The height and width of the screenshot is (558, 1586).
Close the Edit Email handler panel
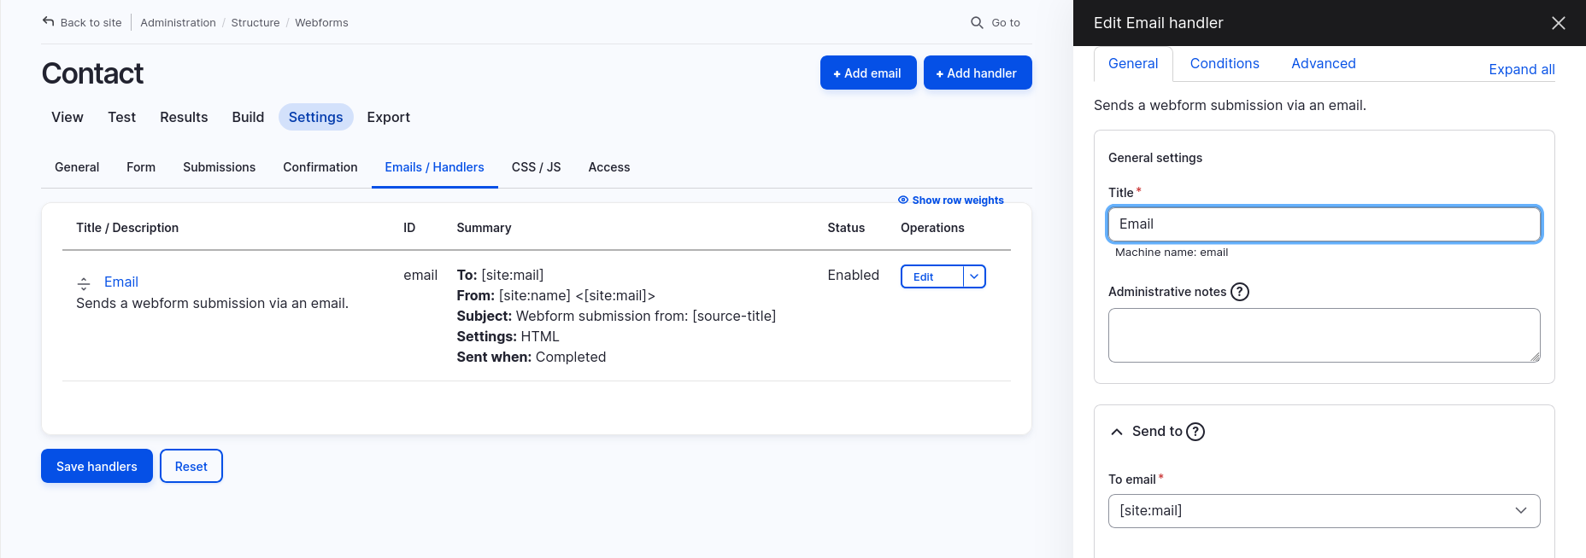click(1558, 23)
